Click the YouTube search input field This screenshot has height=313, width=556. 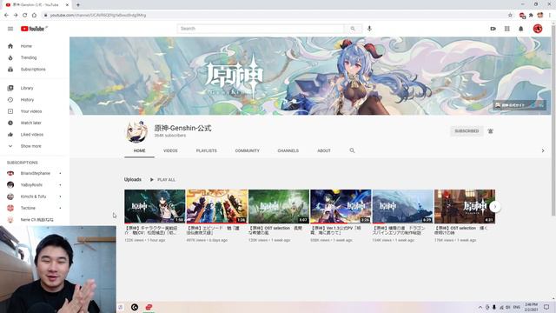261,29
